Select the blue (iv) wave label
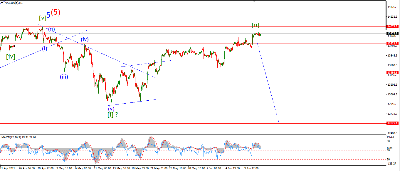 tap(85, 39)
